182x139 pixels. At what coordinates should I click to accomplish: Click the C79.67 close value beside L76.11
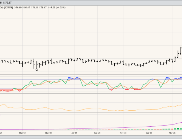pos(43,8)
